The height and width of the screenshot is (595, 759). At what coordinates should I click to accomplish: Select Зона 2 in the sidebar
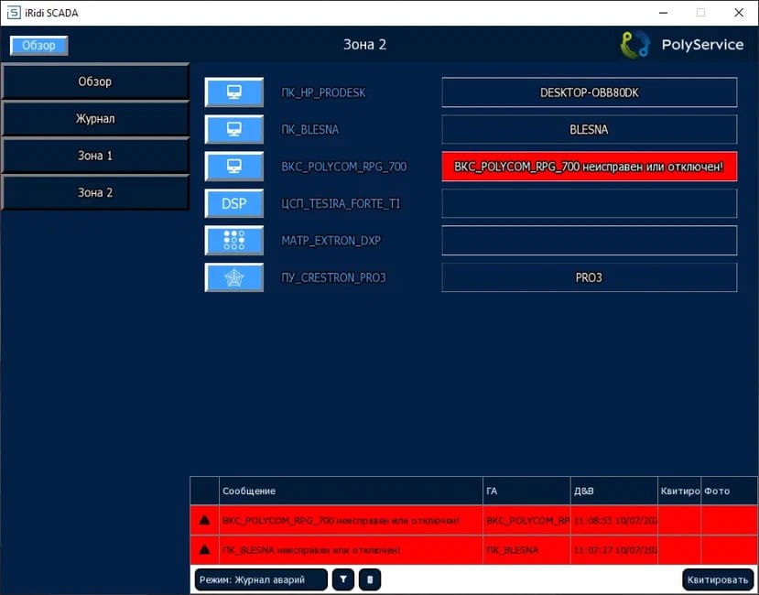tap(95, 193)
